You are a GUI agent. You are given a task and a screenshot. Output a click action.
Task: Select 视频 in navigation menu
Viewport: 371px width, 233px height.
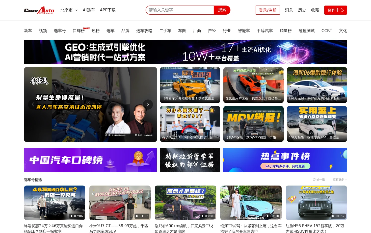[43, 31]
